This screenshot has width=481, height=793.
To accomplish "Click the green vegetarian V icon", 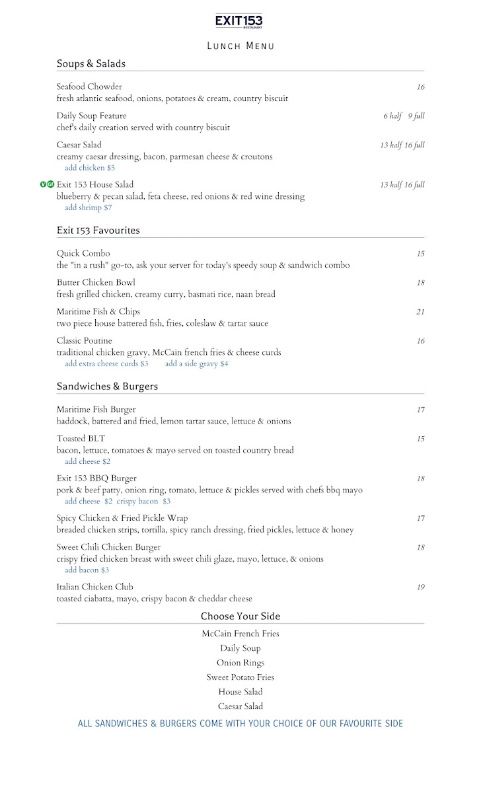I will (x=44, y=184).
